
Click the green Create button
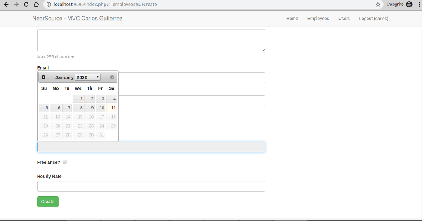click(48, 202)
